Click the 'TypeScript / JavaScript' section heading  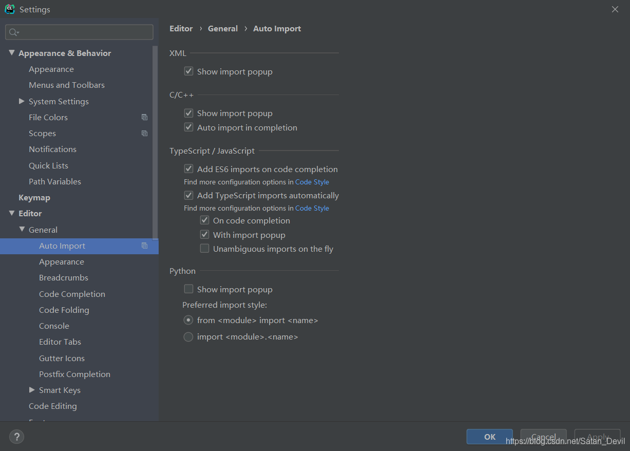(x=212, y=151)
